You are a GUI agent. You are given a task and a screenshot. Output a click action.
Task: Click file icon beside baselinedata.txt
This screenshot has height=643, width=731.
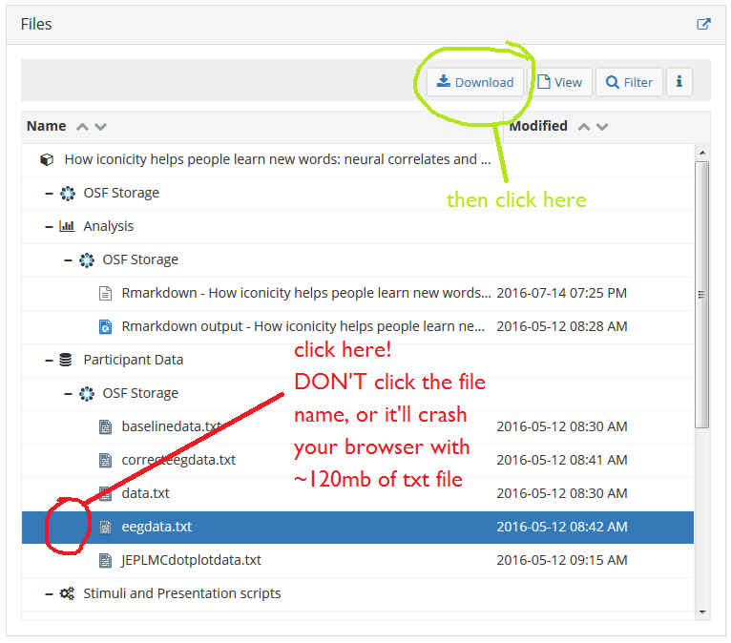(x=106, y=426)
